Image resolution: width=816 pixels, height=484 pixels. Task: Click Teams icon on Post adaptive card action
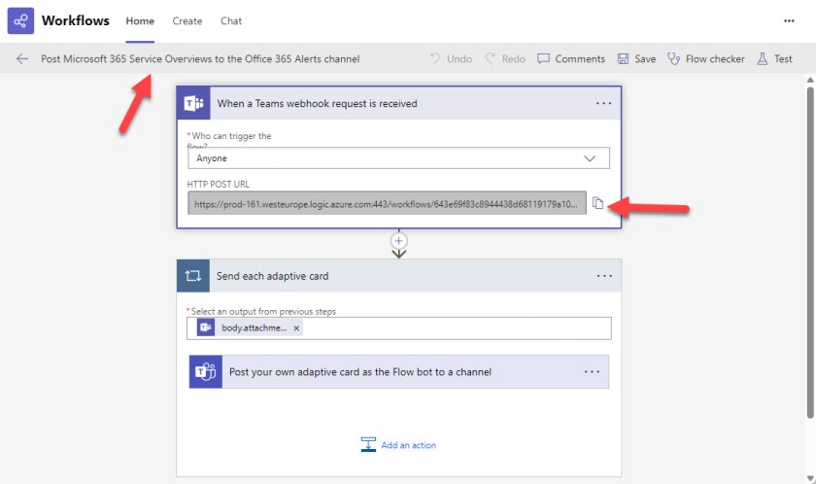pyautogui.click(x=206, y=371)
